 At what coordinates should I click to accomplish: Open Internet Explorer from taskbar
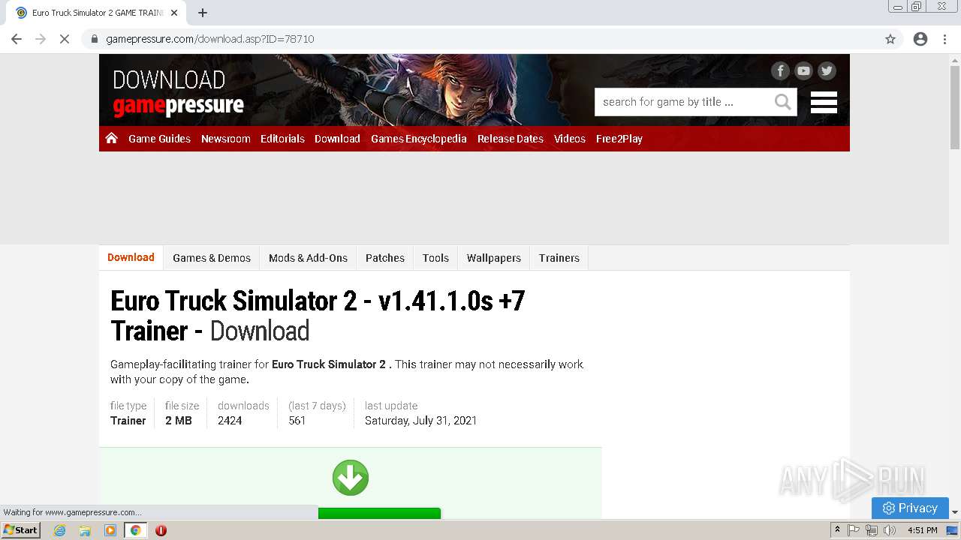60,530
